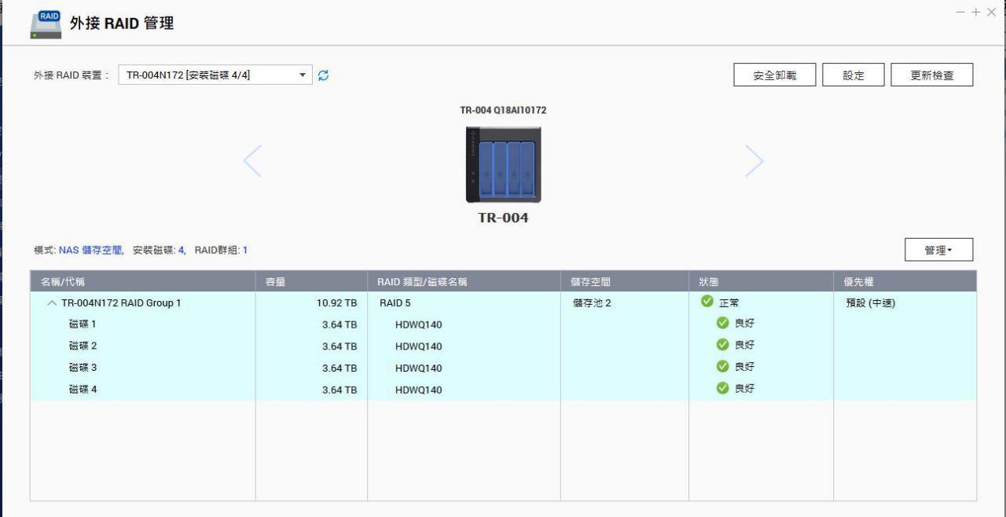Click the refresh icon beside device dropdown
Screen dimensions: 1006x517
[323, 75]
